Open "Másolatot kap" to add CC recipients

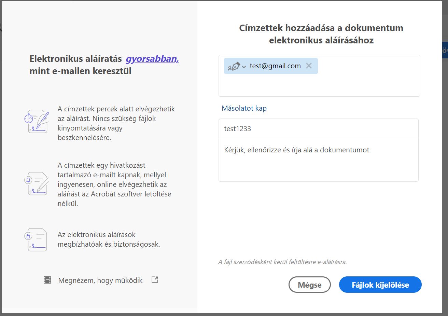pyautogui.click(x=244, y=108)
